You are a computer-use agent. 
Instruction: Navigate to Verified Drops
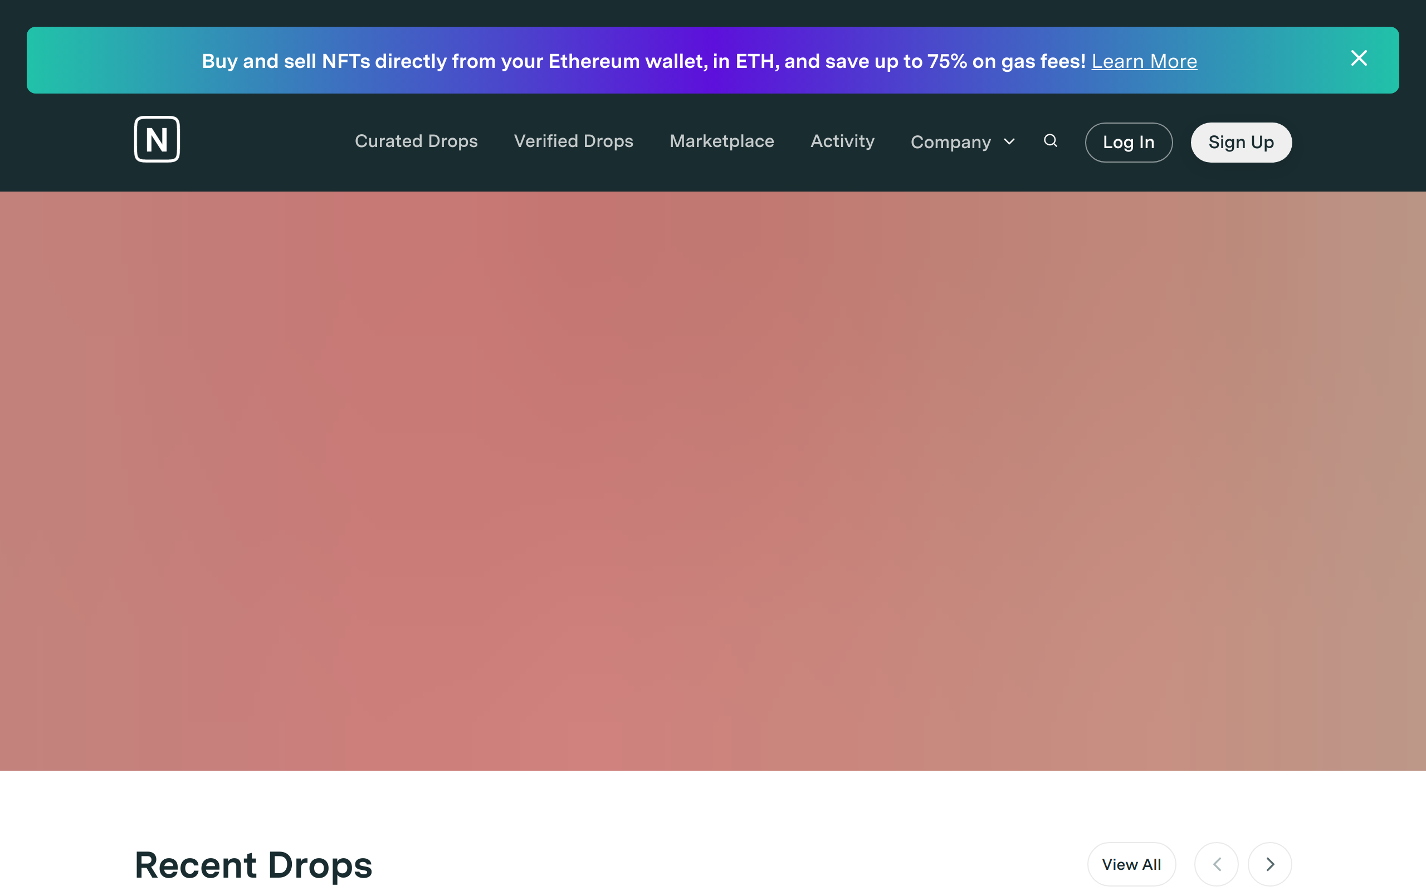(x=573, y=141)
